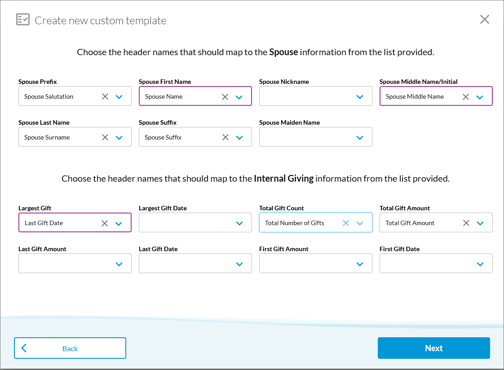Remove the Spouse Middle Name selection

pyautogui.click(x=466, y=96)
